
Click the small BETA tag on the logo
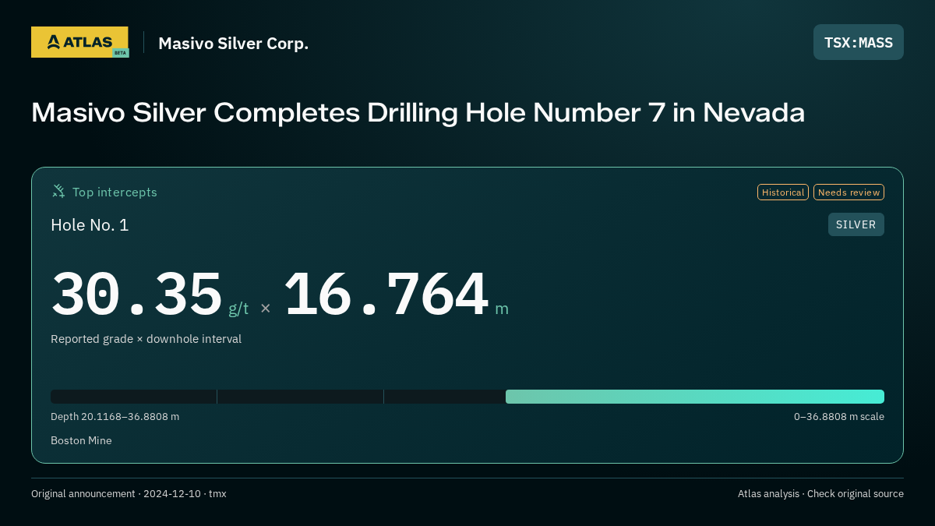click(x=120, y=53)
